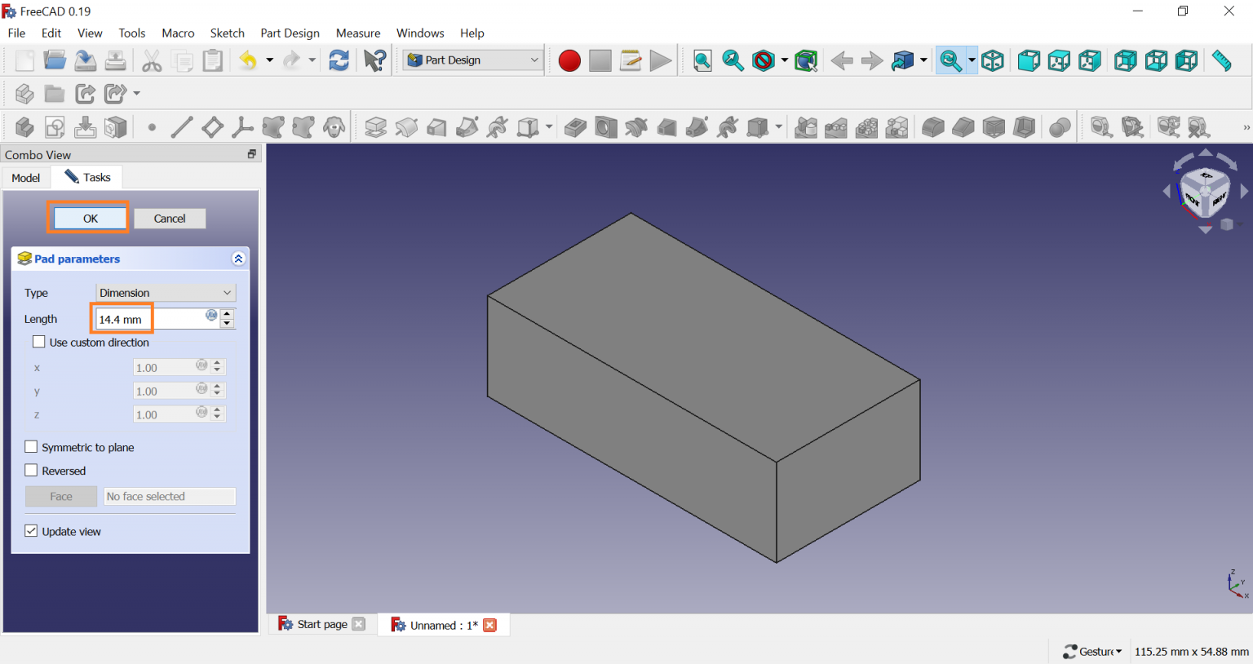Open the Type Dimension dropdown
This screenshot has height=664, width=1253.
point(166,293)
